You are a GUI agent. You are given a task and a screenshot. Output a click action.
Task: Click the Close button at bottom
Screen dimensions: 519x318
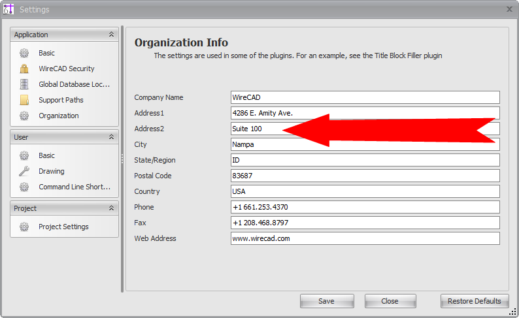pyautogui.click(x=390, y=301)
